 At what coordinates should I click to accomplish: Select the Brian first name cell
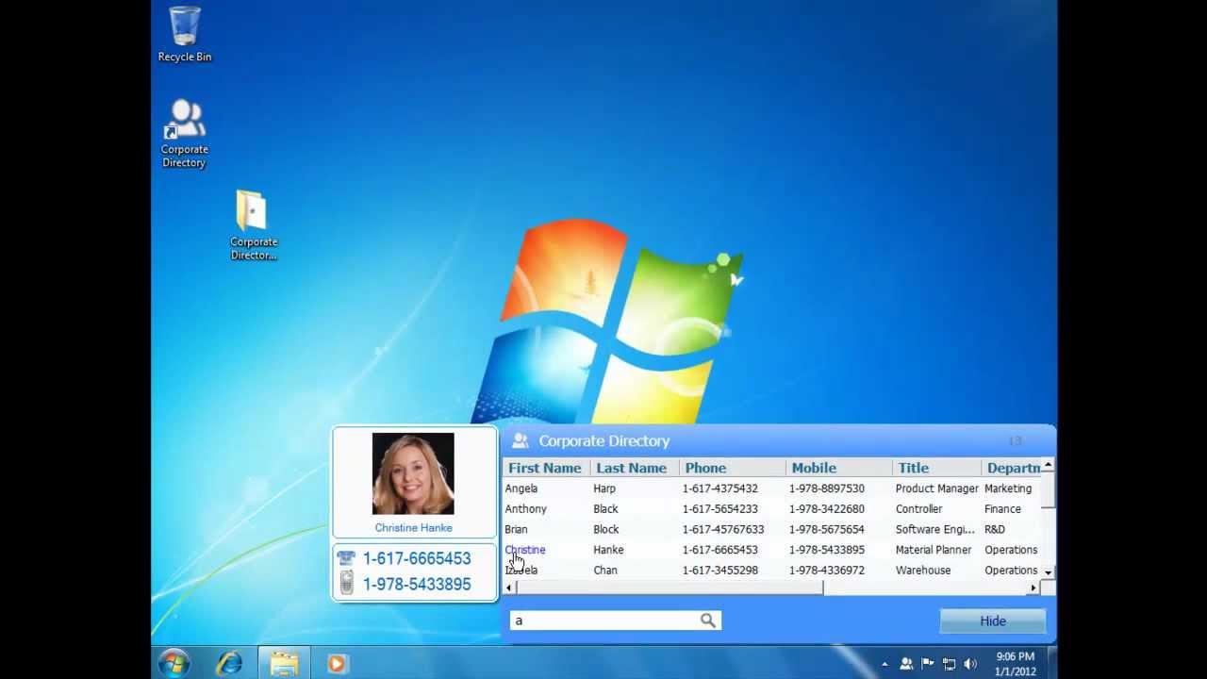[x=516, y=530]
